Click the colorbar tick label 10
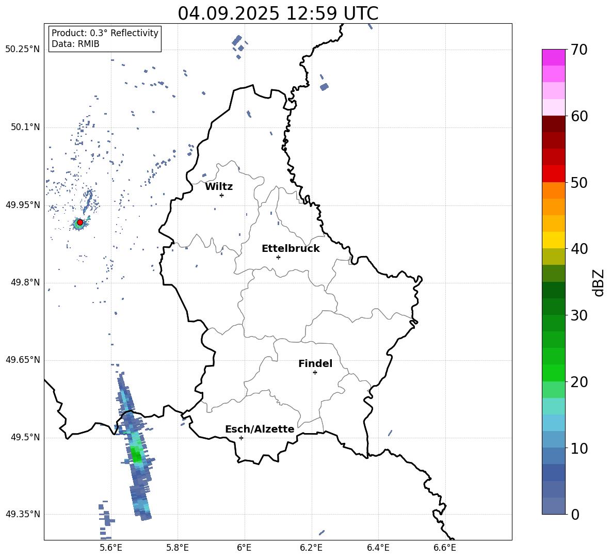 point(579,448)
